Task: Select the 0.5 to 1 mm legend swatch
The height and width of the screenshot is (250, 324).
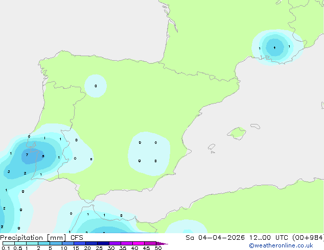Action: [20, 243]
